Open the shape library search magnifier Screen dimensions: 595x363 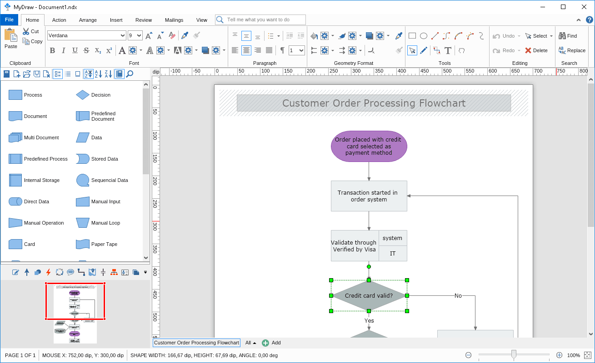point(129,74)
